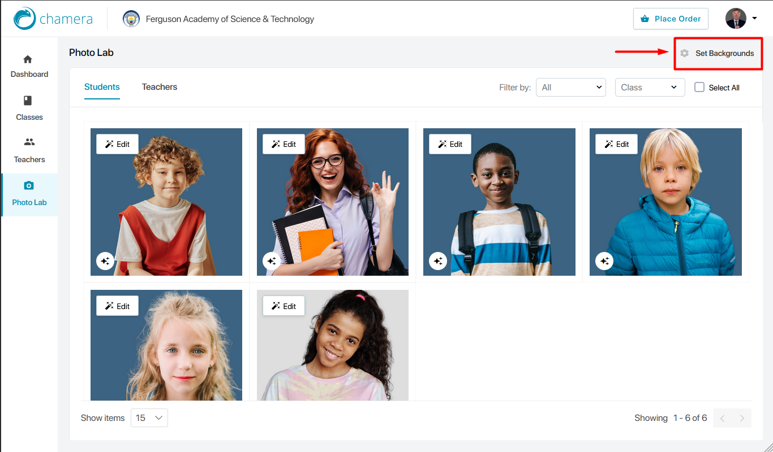Select the red-haired woman with notebooks thumbnail
773x452 pixels.
pyautogui.click(x=333, y=202)
